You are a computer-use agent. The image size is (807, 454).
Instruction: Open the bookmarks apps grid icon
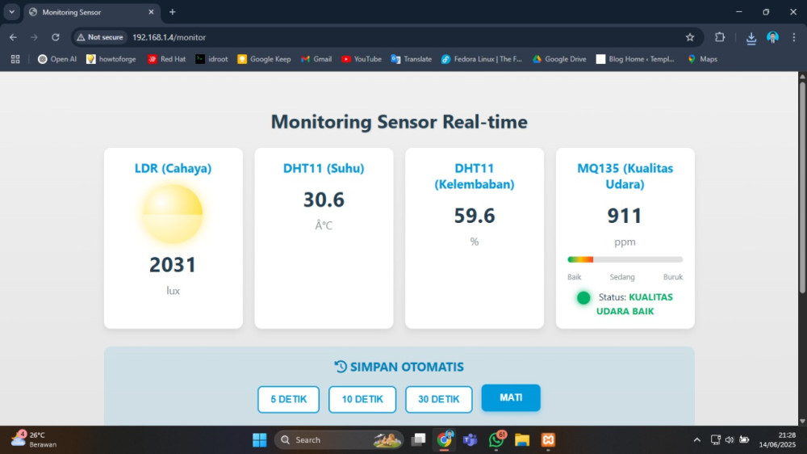pos(15,59)
